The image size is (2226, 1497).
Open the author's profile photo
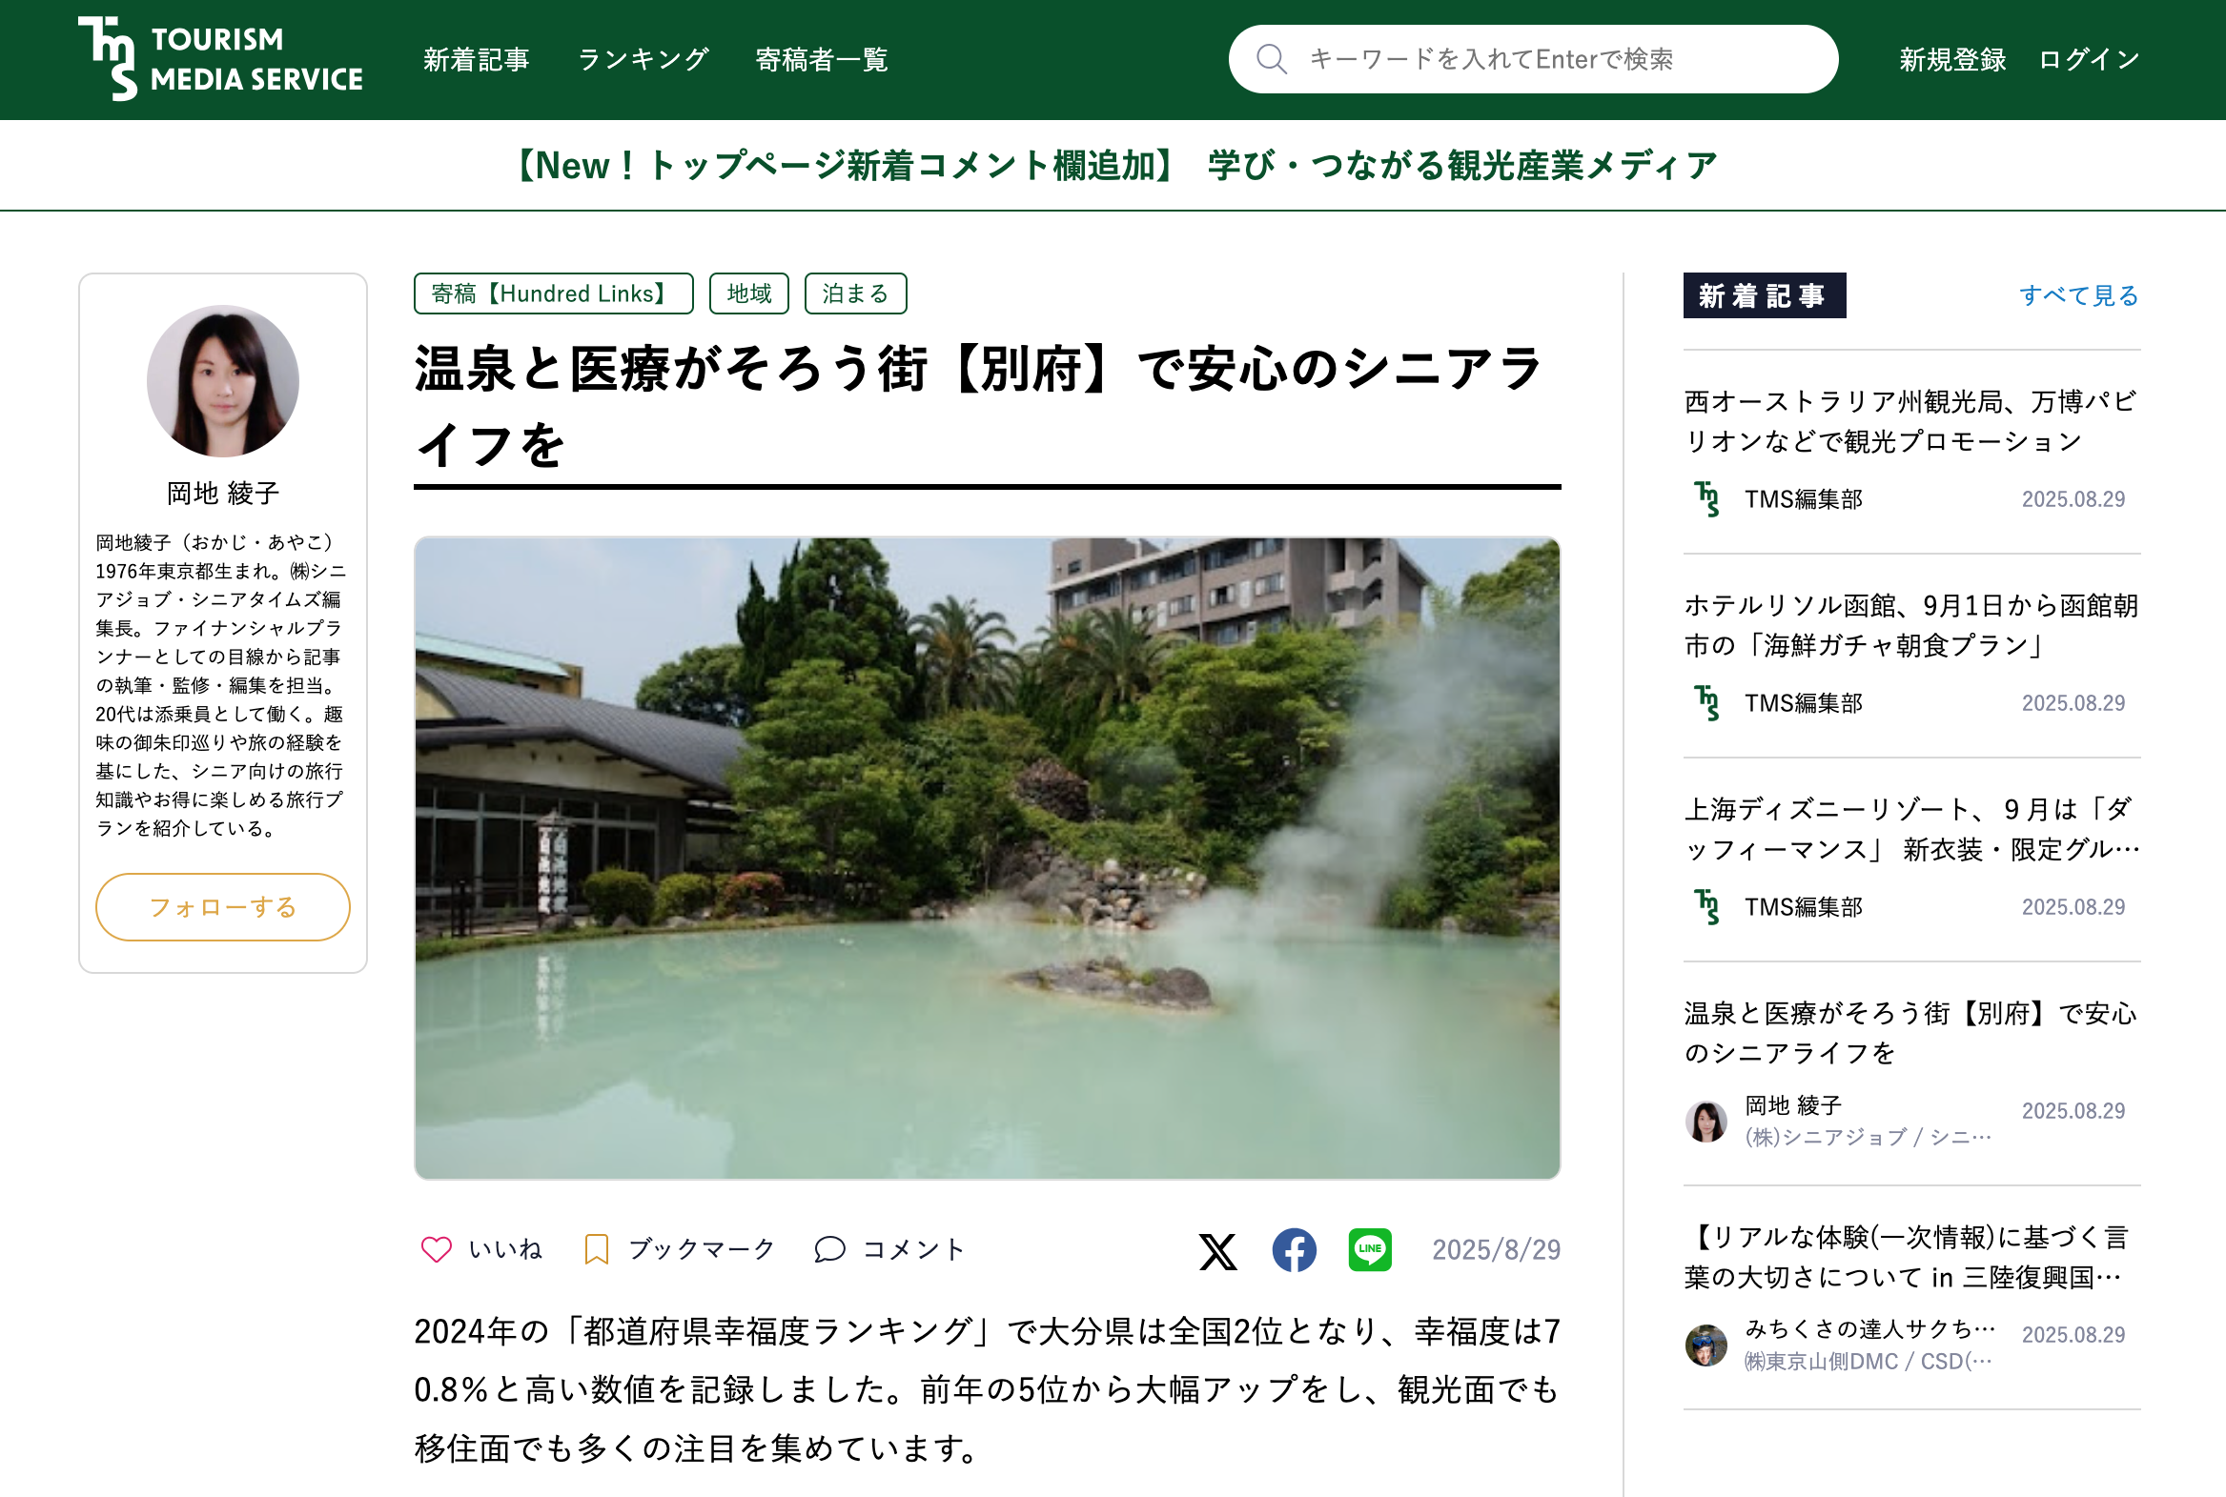(222, 381)
